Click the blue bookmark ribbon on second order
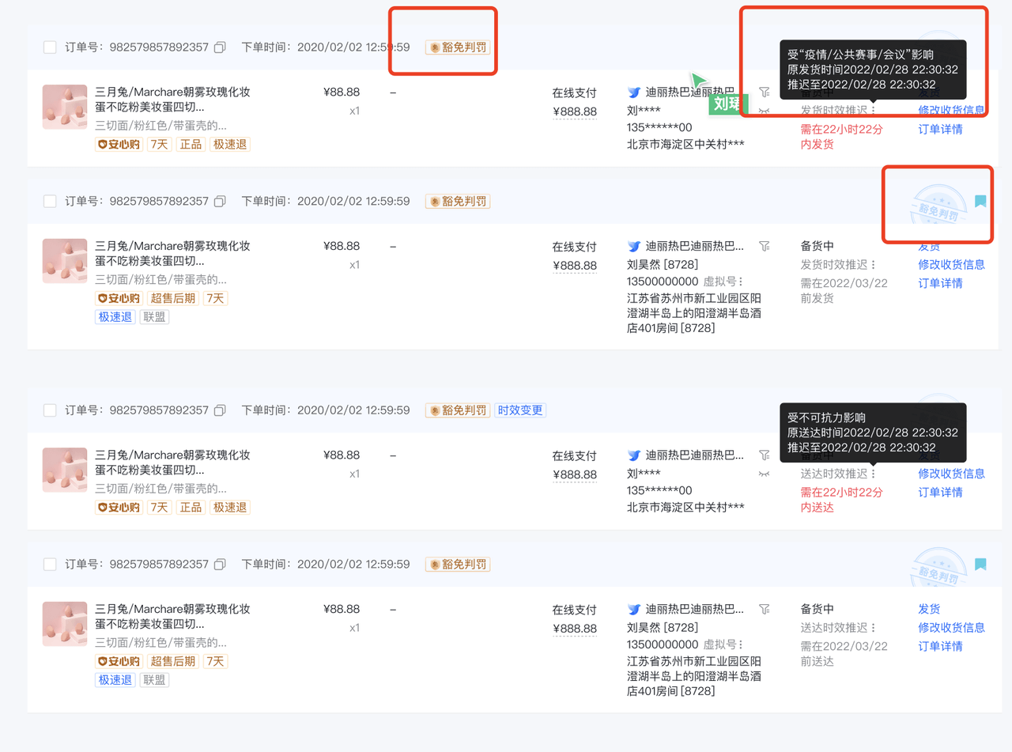The height and width of the screenshot is (752, 1012). [x=980, y=202]
